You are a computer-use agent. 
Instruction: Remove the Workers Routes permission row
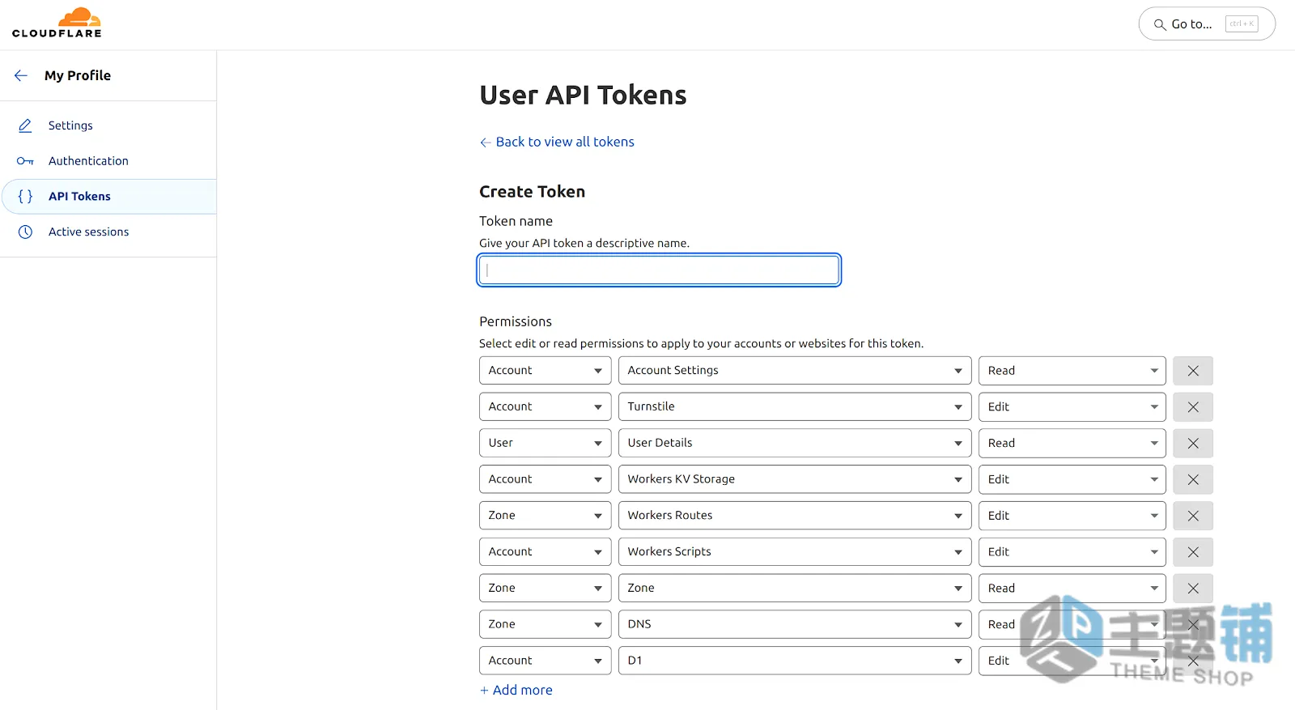(x=1193, y=516)
